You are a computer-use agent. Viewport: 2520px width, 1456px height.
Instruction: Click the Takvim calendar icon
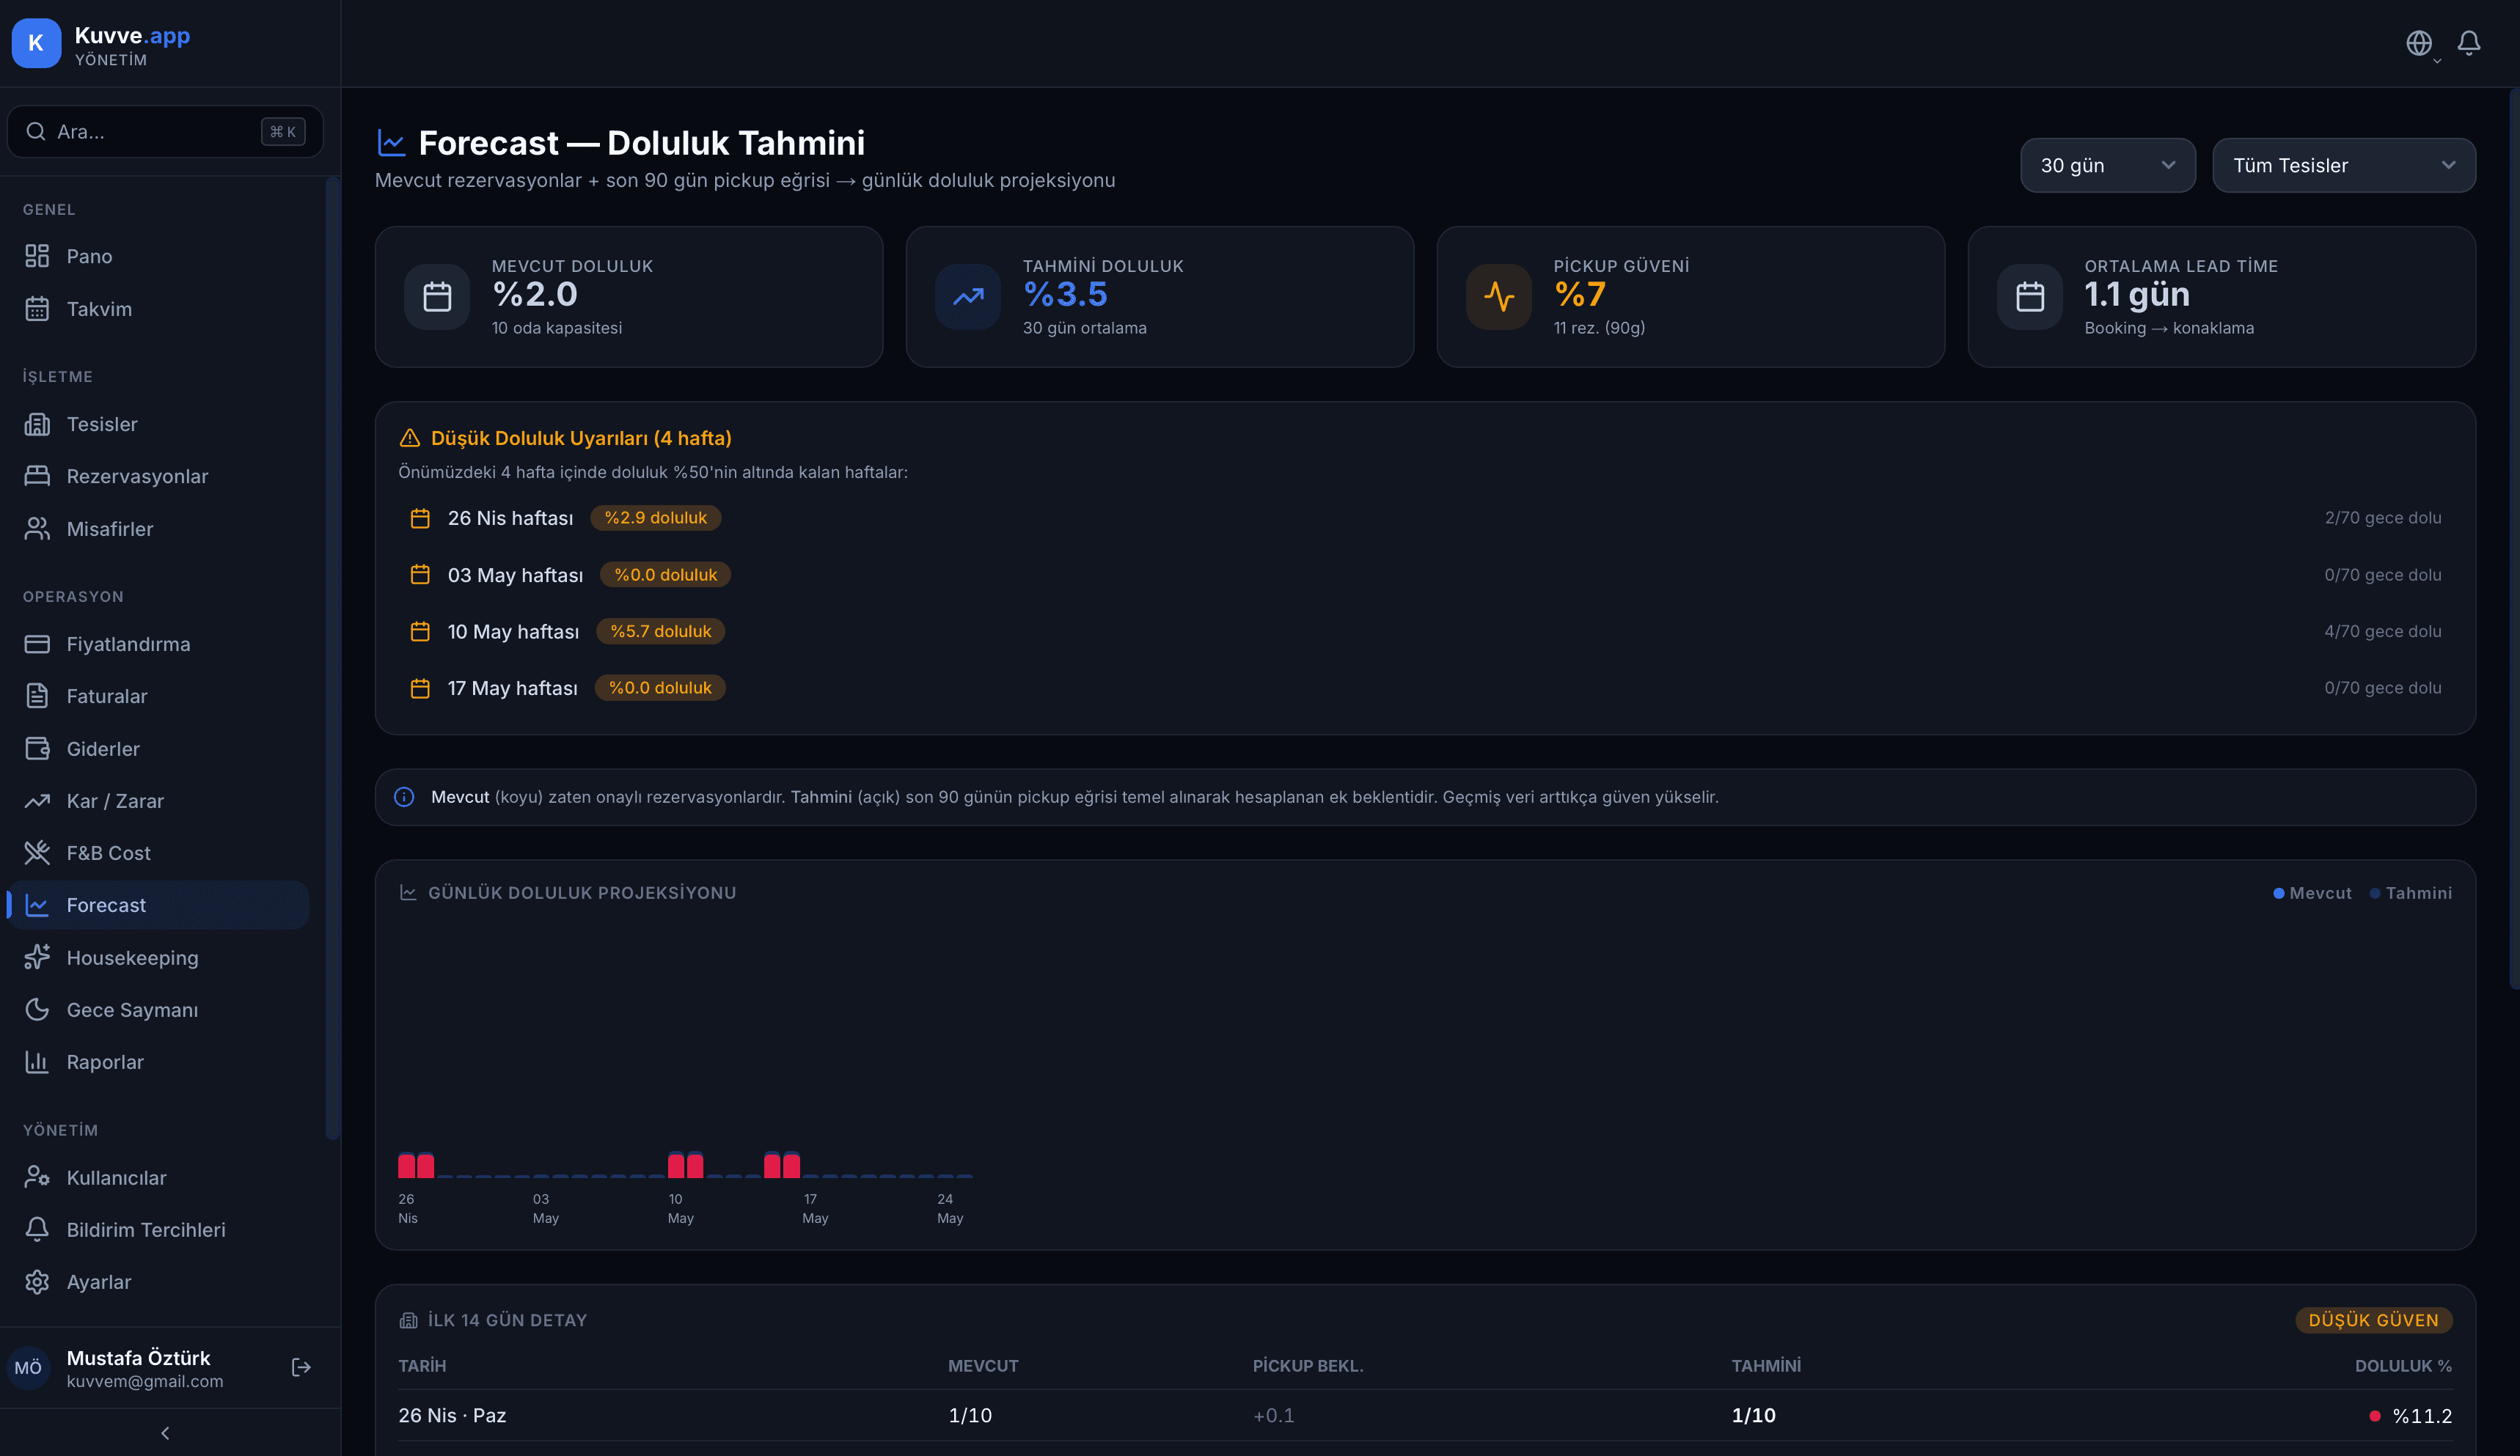(37, 309)
